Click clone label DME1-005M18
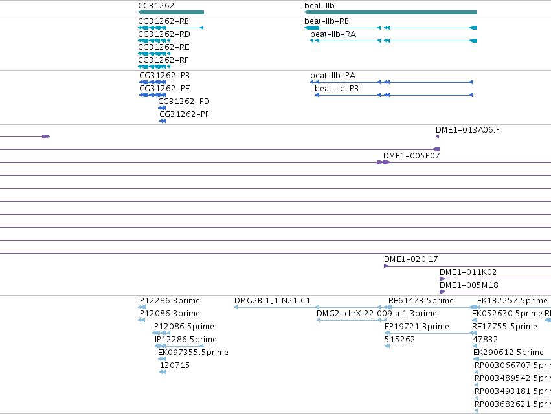This screenshot has width=551, height=414. 469,285
